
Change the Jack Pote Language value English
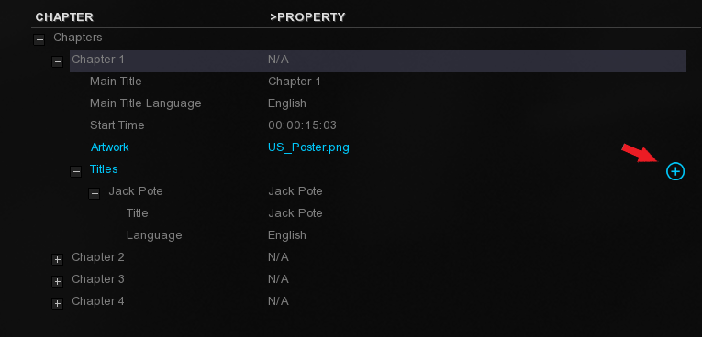pyautogui.click(x=287, y=235)
